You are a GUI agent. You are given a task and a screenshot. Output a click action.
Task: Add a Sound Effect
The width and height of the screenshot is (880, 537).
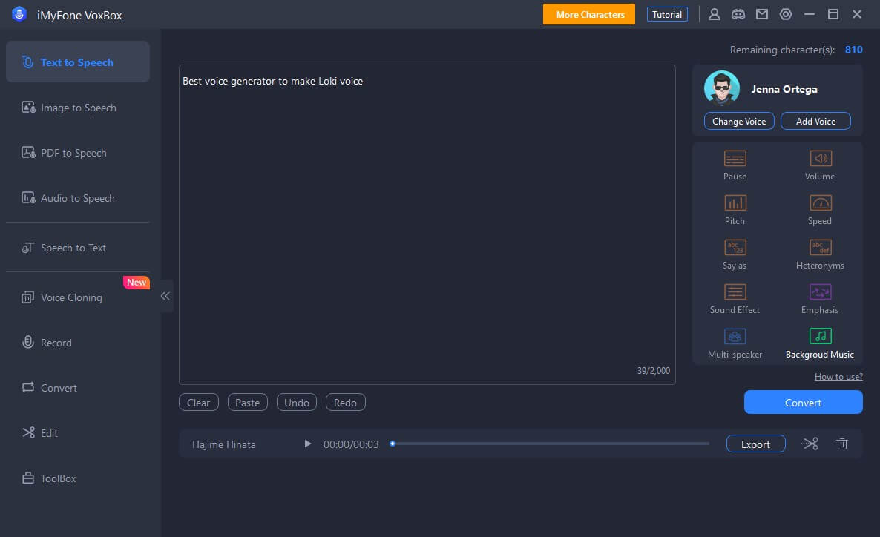point(734,298)
